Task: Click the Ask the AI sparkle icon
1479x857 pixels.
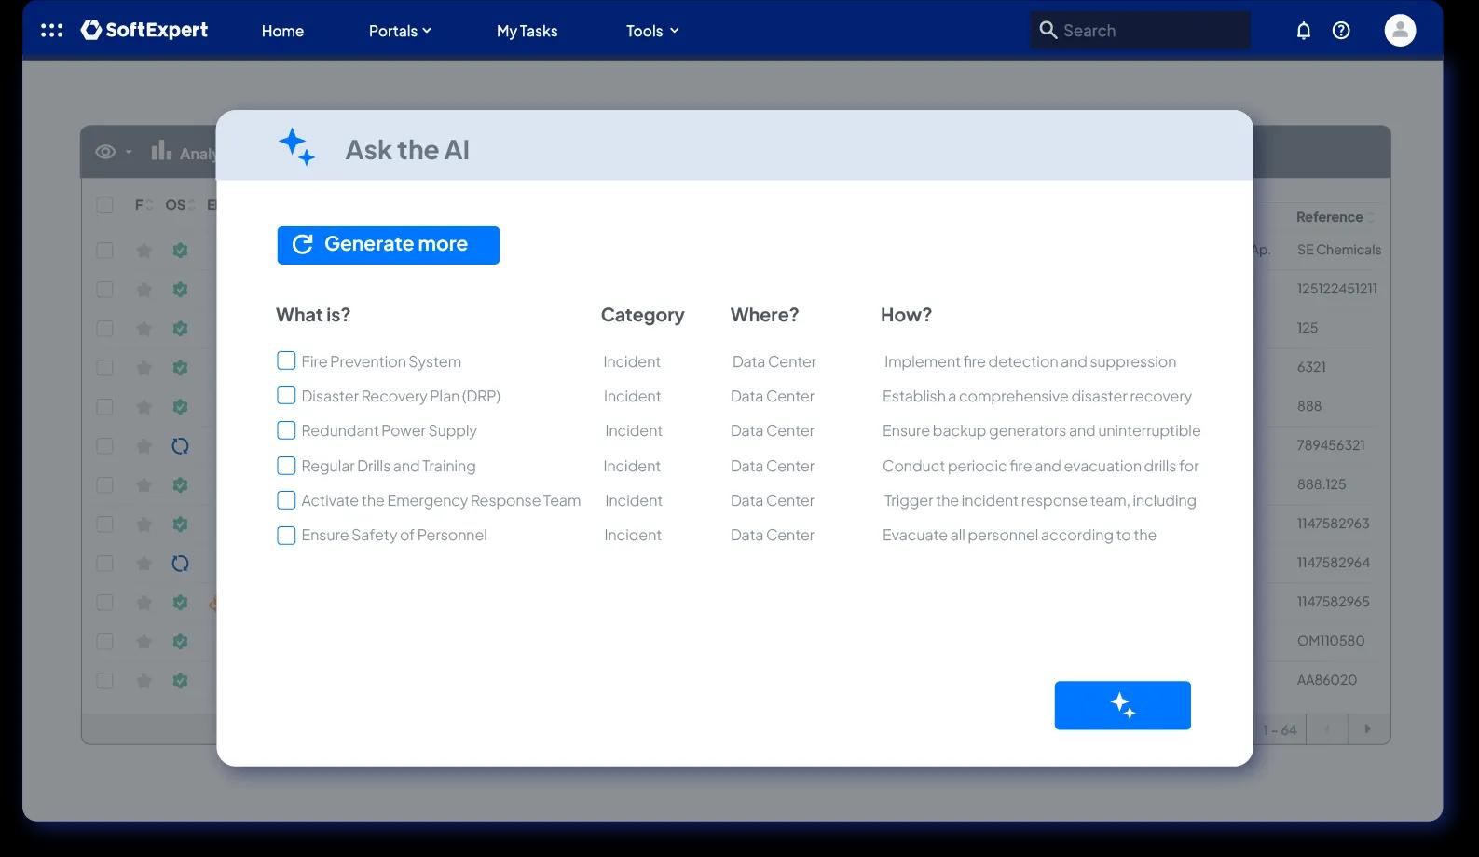Action: point(296,147)
